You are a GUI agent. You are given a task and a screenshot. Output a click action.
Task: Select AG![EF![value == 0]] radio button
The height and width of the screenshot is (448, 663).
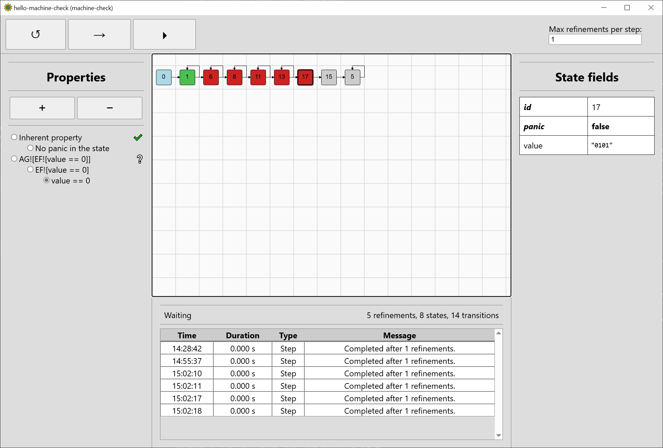(x=14, y=159)
